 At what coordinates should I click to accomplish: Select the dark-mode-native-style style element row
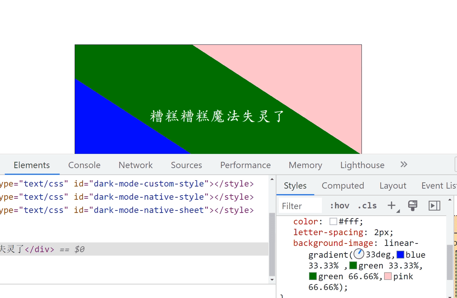coord(134,197)
